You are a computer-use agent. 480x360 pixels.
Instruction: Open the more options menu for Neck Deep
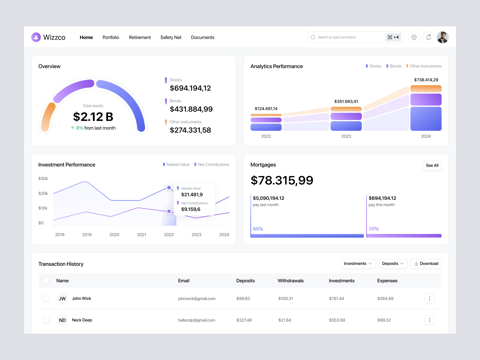coord(430,320)
